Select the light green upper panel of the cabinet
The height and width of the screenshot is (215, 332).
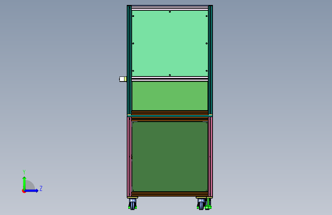pyautogui.click(x=170, y=43)
